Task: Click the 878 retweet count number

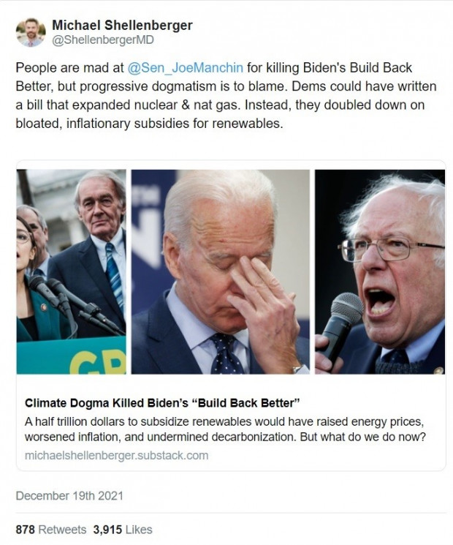Action: [26, 530]
